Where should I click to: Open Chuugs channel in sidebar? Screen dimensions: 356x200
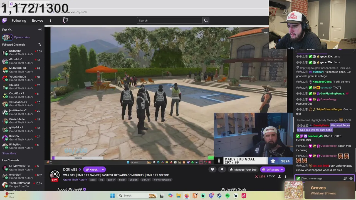click(x=22, y=87)
